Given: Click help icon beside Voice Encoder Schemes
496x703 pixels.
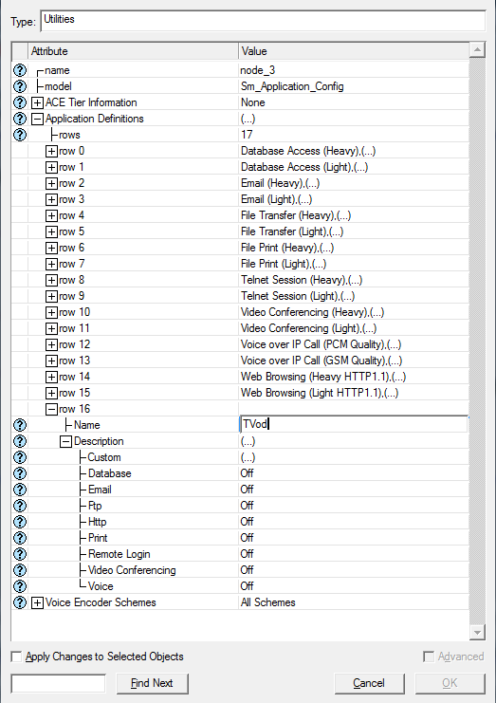Looking at the screenshot, I should point(20,602).
